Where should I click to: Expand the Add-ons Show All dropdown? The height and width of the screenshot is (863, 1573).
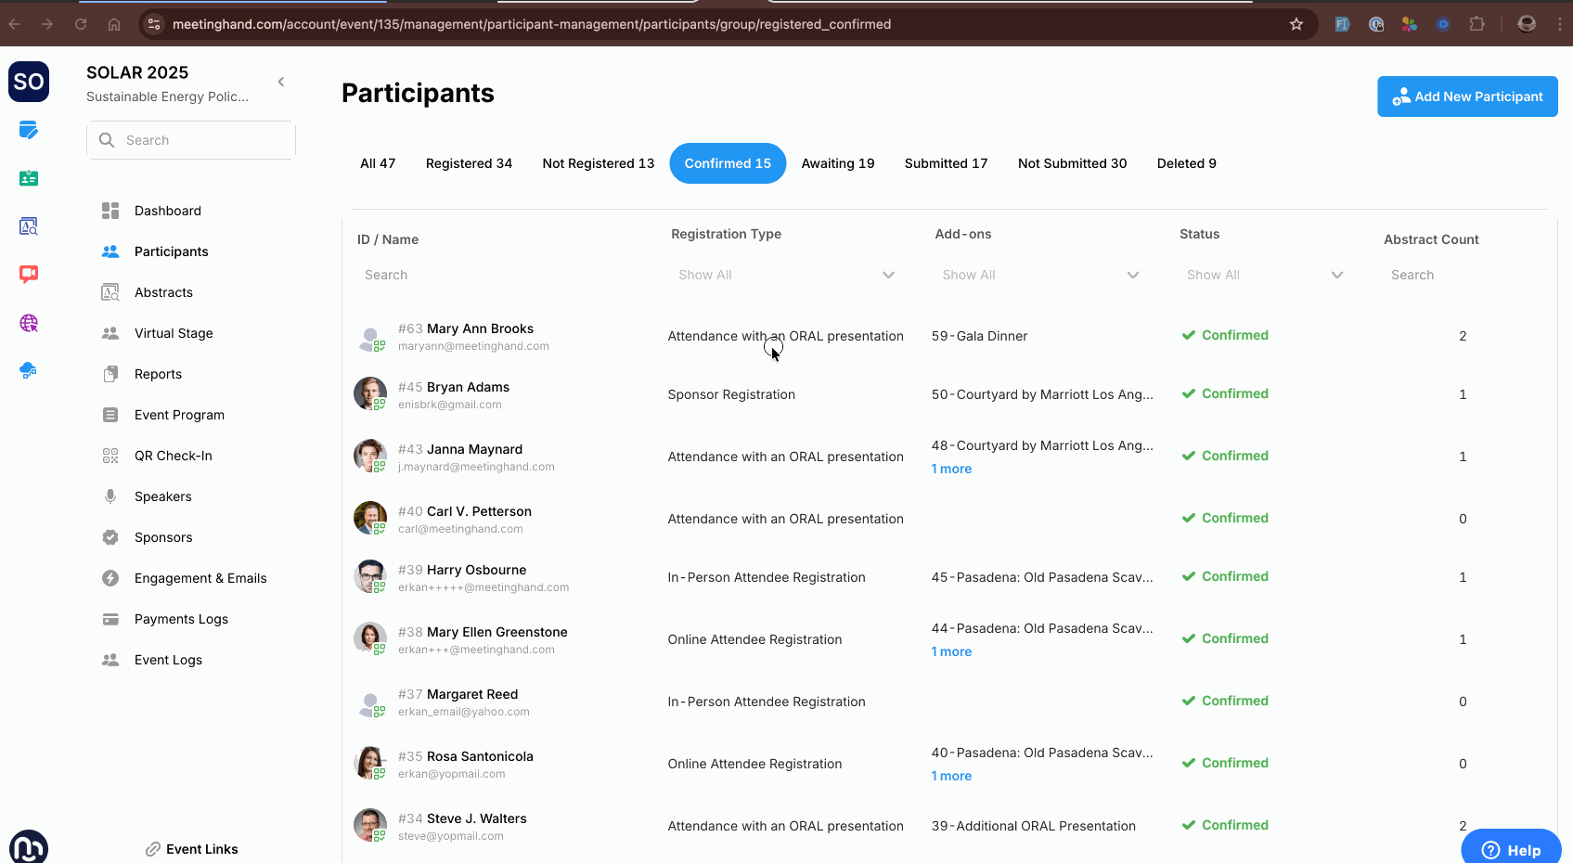(1039, 275)
